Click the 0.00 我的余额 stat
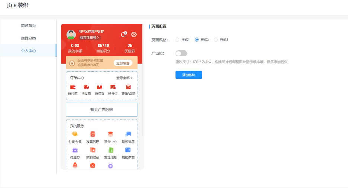Image resolution: width=348 pixels, height=188 pixels. pyautogui.click(x=75, y=48)
